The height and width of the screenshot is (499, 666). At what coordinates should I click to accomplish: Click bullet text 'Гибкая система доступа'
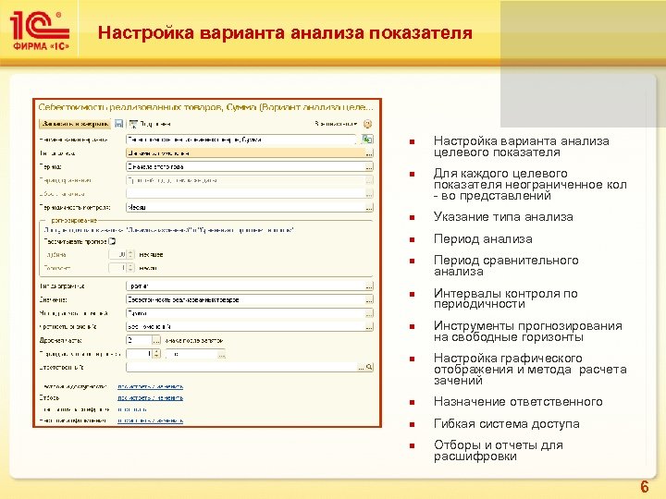point(507,423)
